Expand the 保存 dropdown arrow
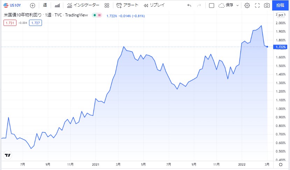Viewport: 290px width, 170px height. pos(238,5)
